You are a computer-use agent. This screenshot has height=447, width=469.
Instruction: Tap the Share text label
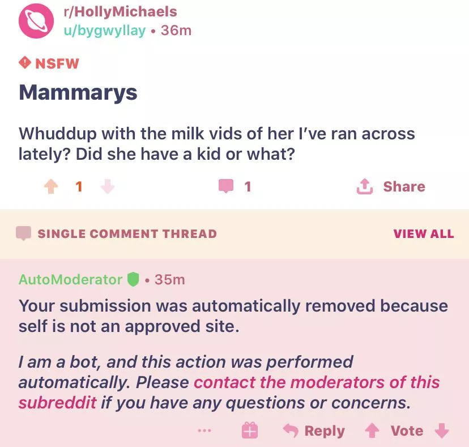[404, 186]
